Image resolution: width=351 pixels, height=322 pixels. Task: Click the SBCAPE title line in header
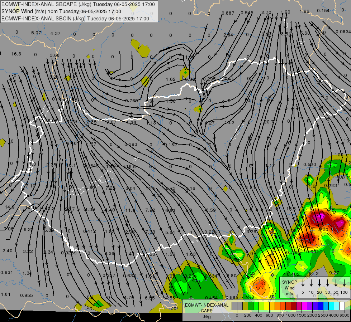78,4
